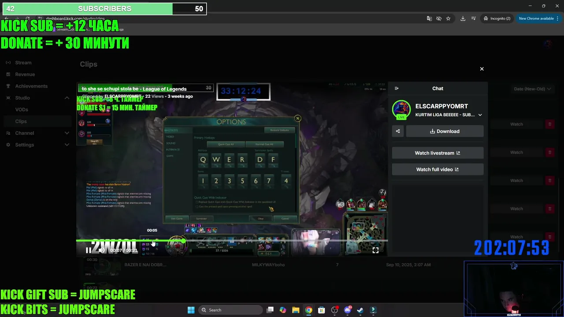Toggle fullscreen on the clip player
This screenshot has height=317, width=564.
375,250
